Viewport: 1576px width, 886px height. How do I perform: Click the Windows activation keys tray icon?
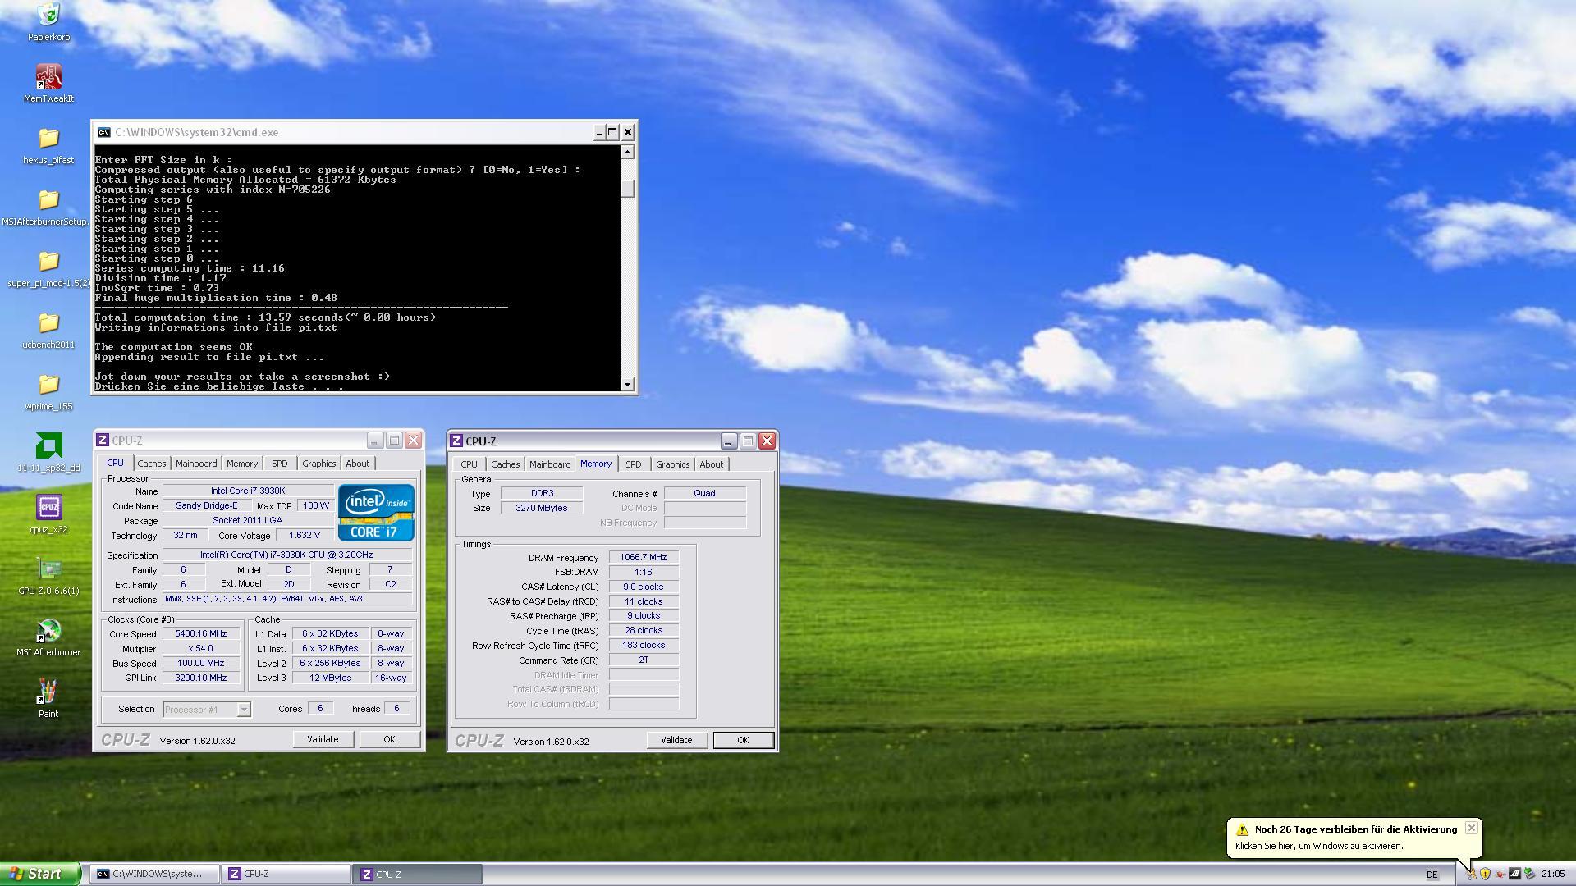point(1471,874)
